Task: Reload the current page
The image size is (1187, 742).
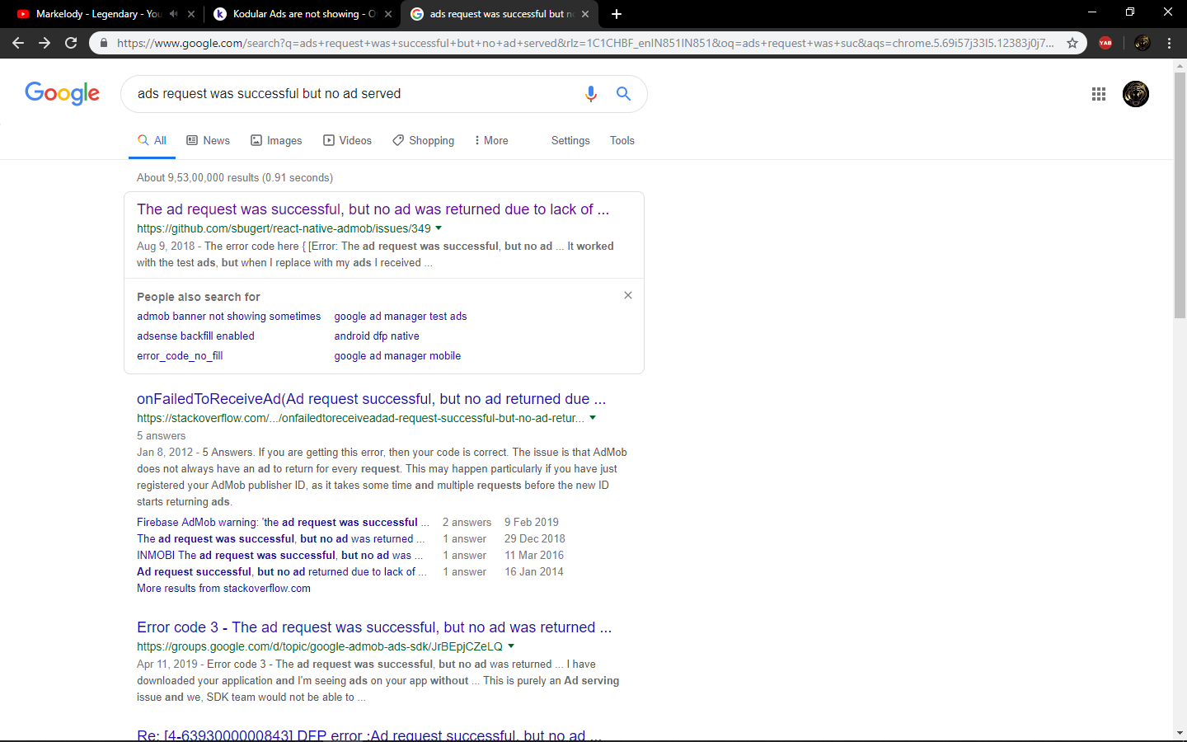Action: click(71, 43)
